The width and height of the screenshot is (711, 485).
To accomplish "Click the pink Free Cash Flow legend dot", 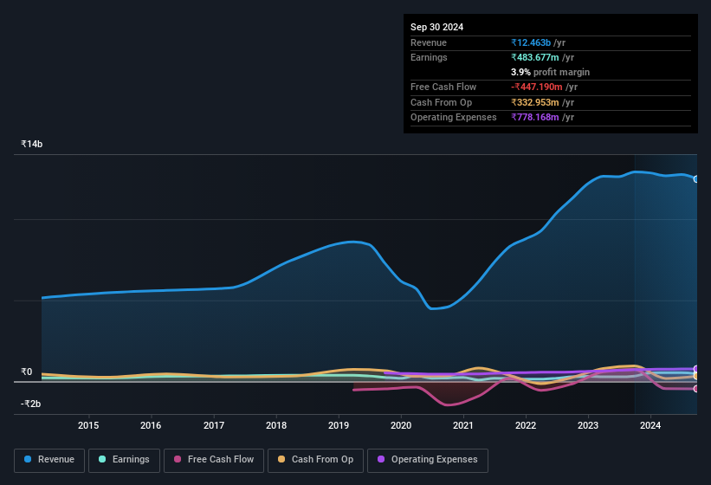I will (178, 459).
